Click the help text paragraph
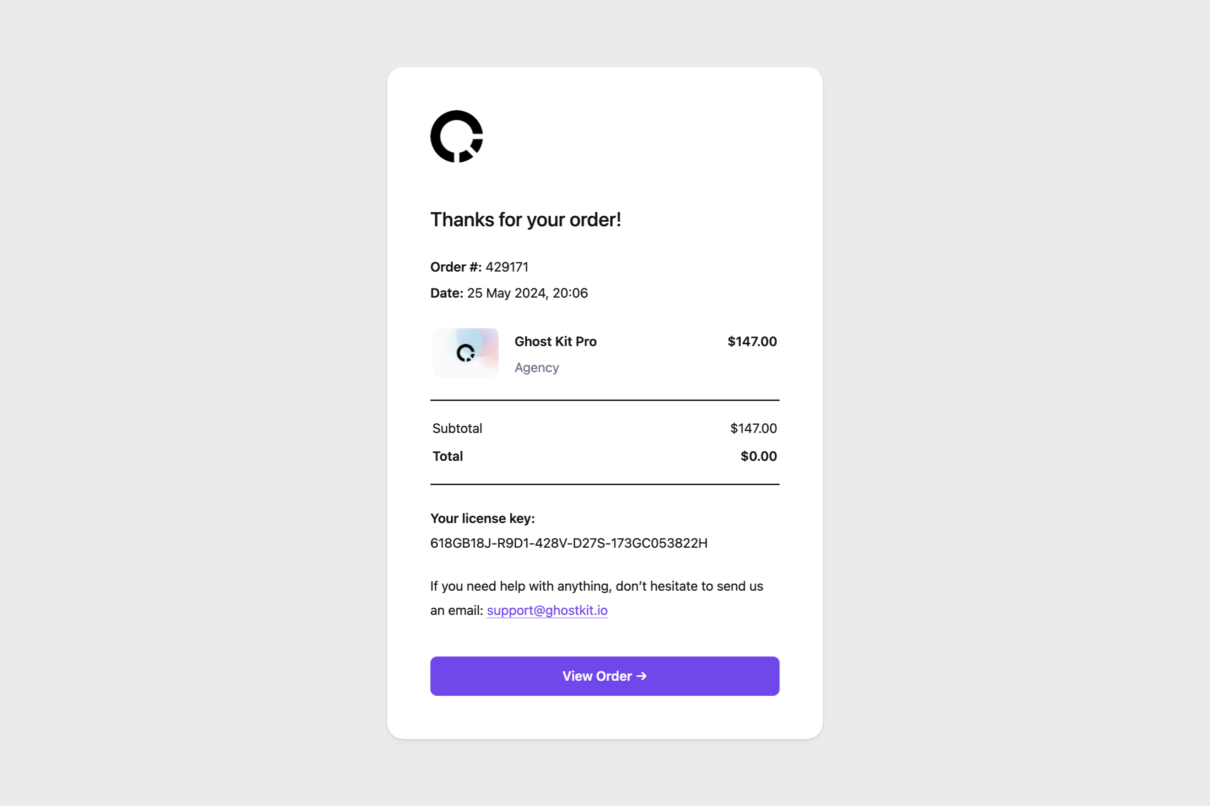Screen dimensions: 1210x806 596,586
